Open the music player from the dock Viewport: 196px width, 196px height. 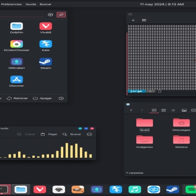tap(135, 190)
